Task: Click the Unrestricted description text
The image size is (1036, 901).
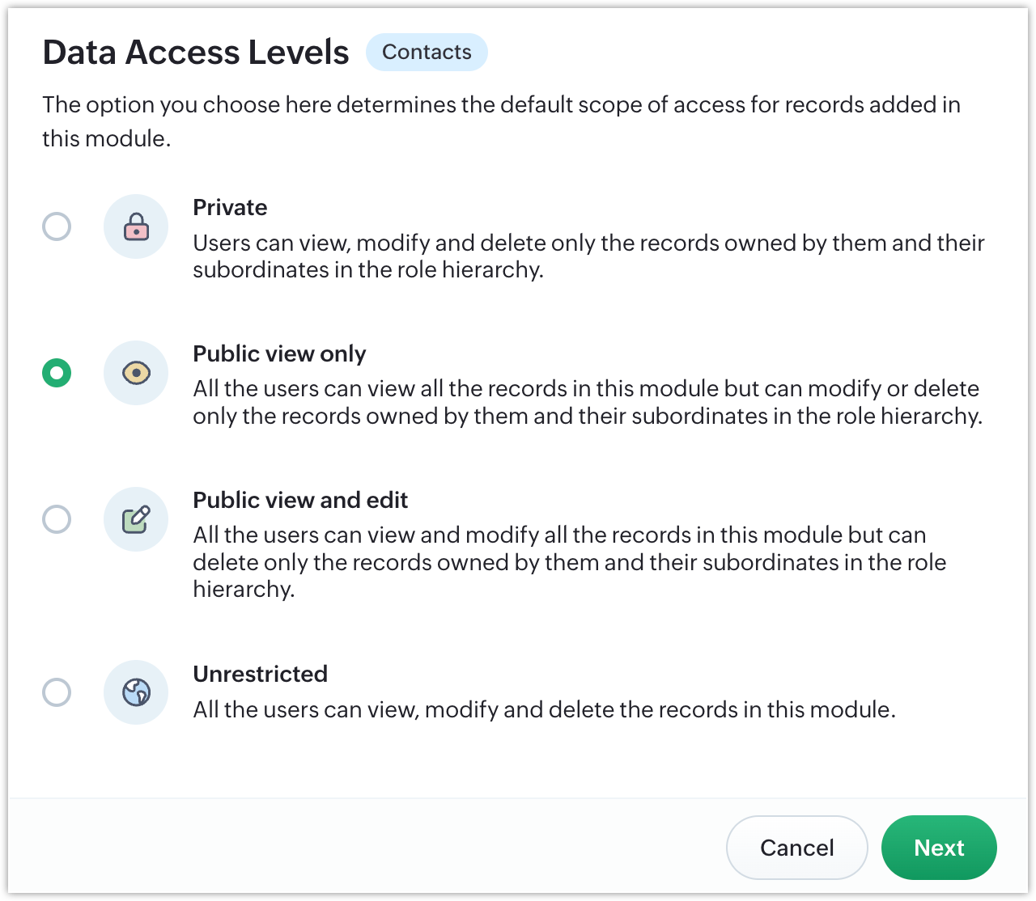Action: pyautogui.click(x=544, y=710)
